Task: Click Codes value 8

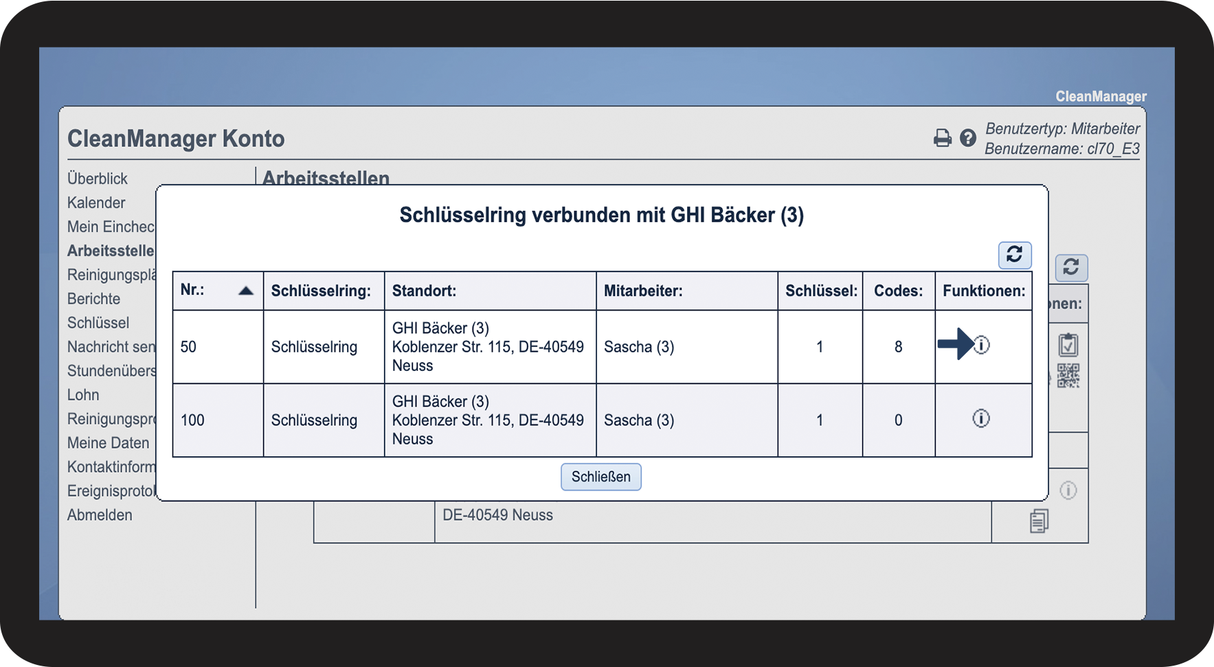Action: [899, 347]
